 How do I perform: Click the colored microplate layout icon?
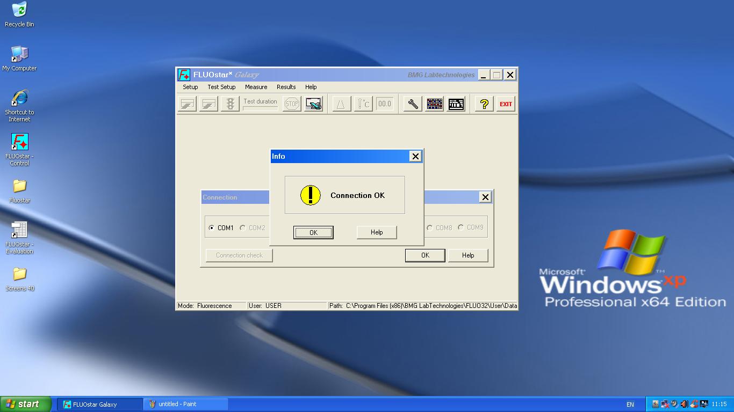point(434,104)
